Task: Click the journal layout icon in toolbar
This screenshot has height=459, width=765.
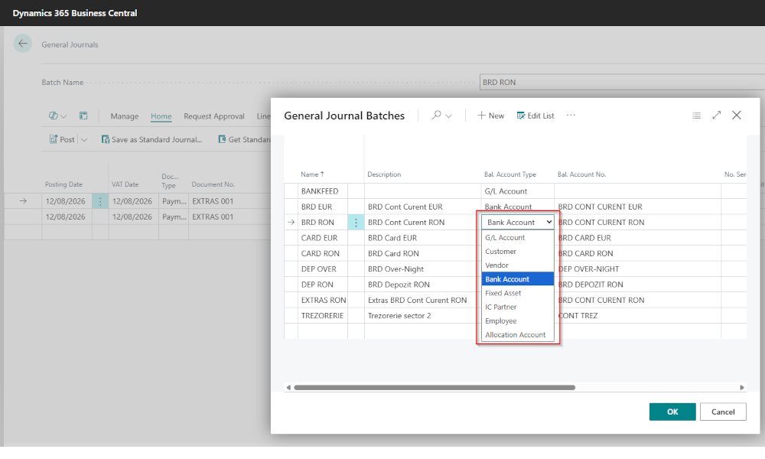Action: point(83,116)
